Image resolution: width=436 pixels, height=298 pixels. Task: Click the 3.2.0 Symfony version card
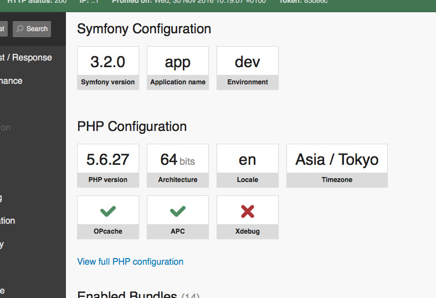108,68
